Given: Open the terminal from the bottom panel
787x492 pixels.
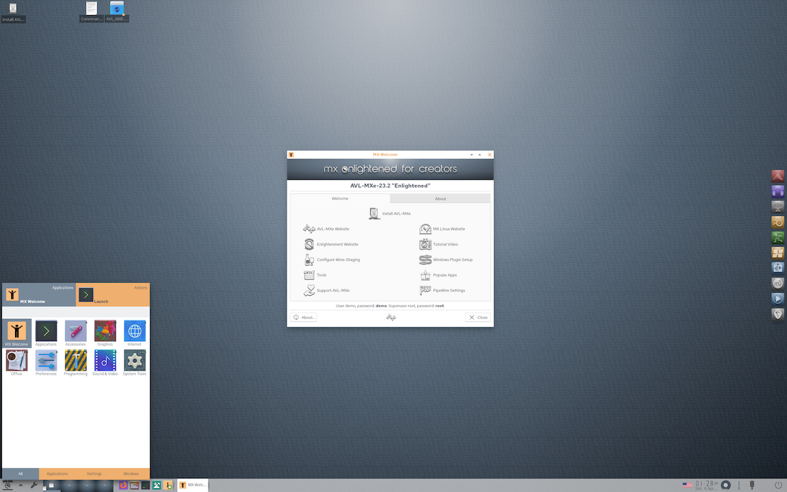Looking at the screenshot, I should 146,485.
